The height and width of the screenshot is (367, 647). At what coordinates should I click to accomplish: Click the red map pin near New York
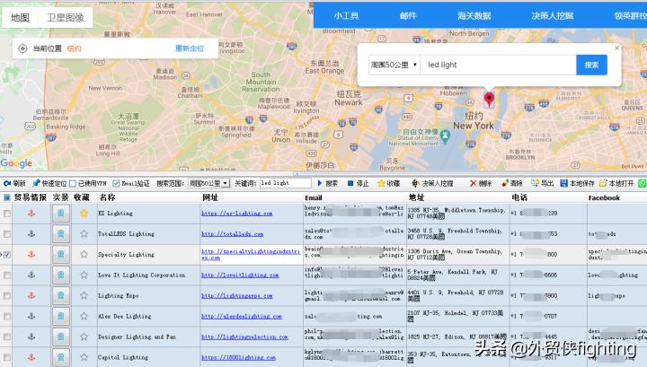(489, 100)
